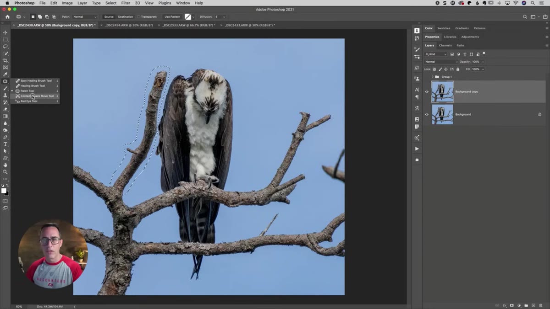Select the Hand tool
The width and height of the screenshot is (550, 309).
click(x=5, y=165)
